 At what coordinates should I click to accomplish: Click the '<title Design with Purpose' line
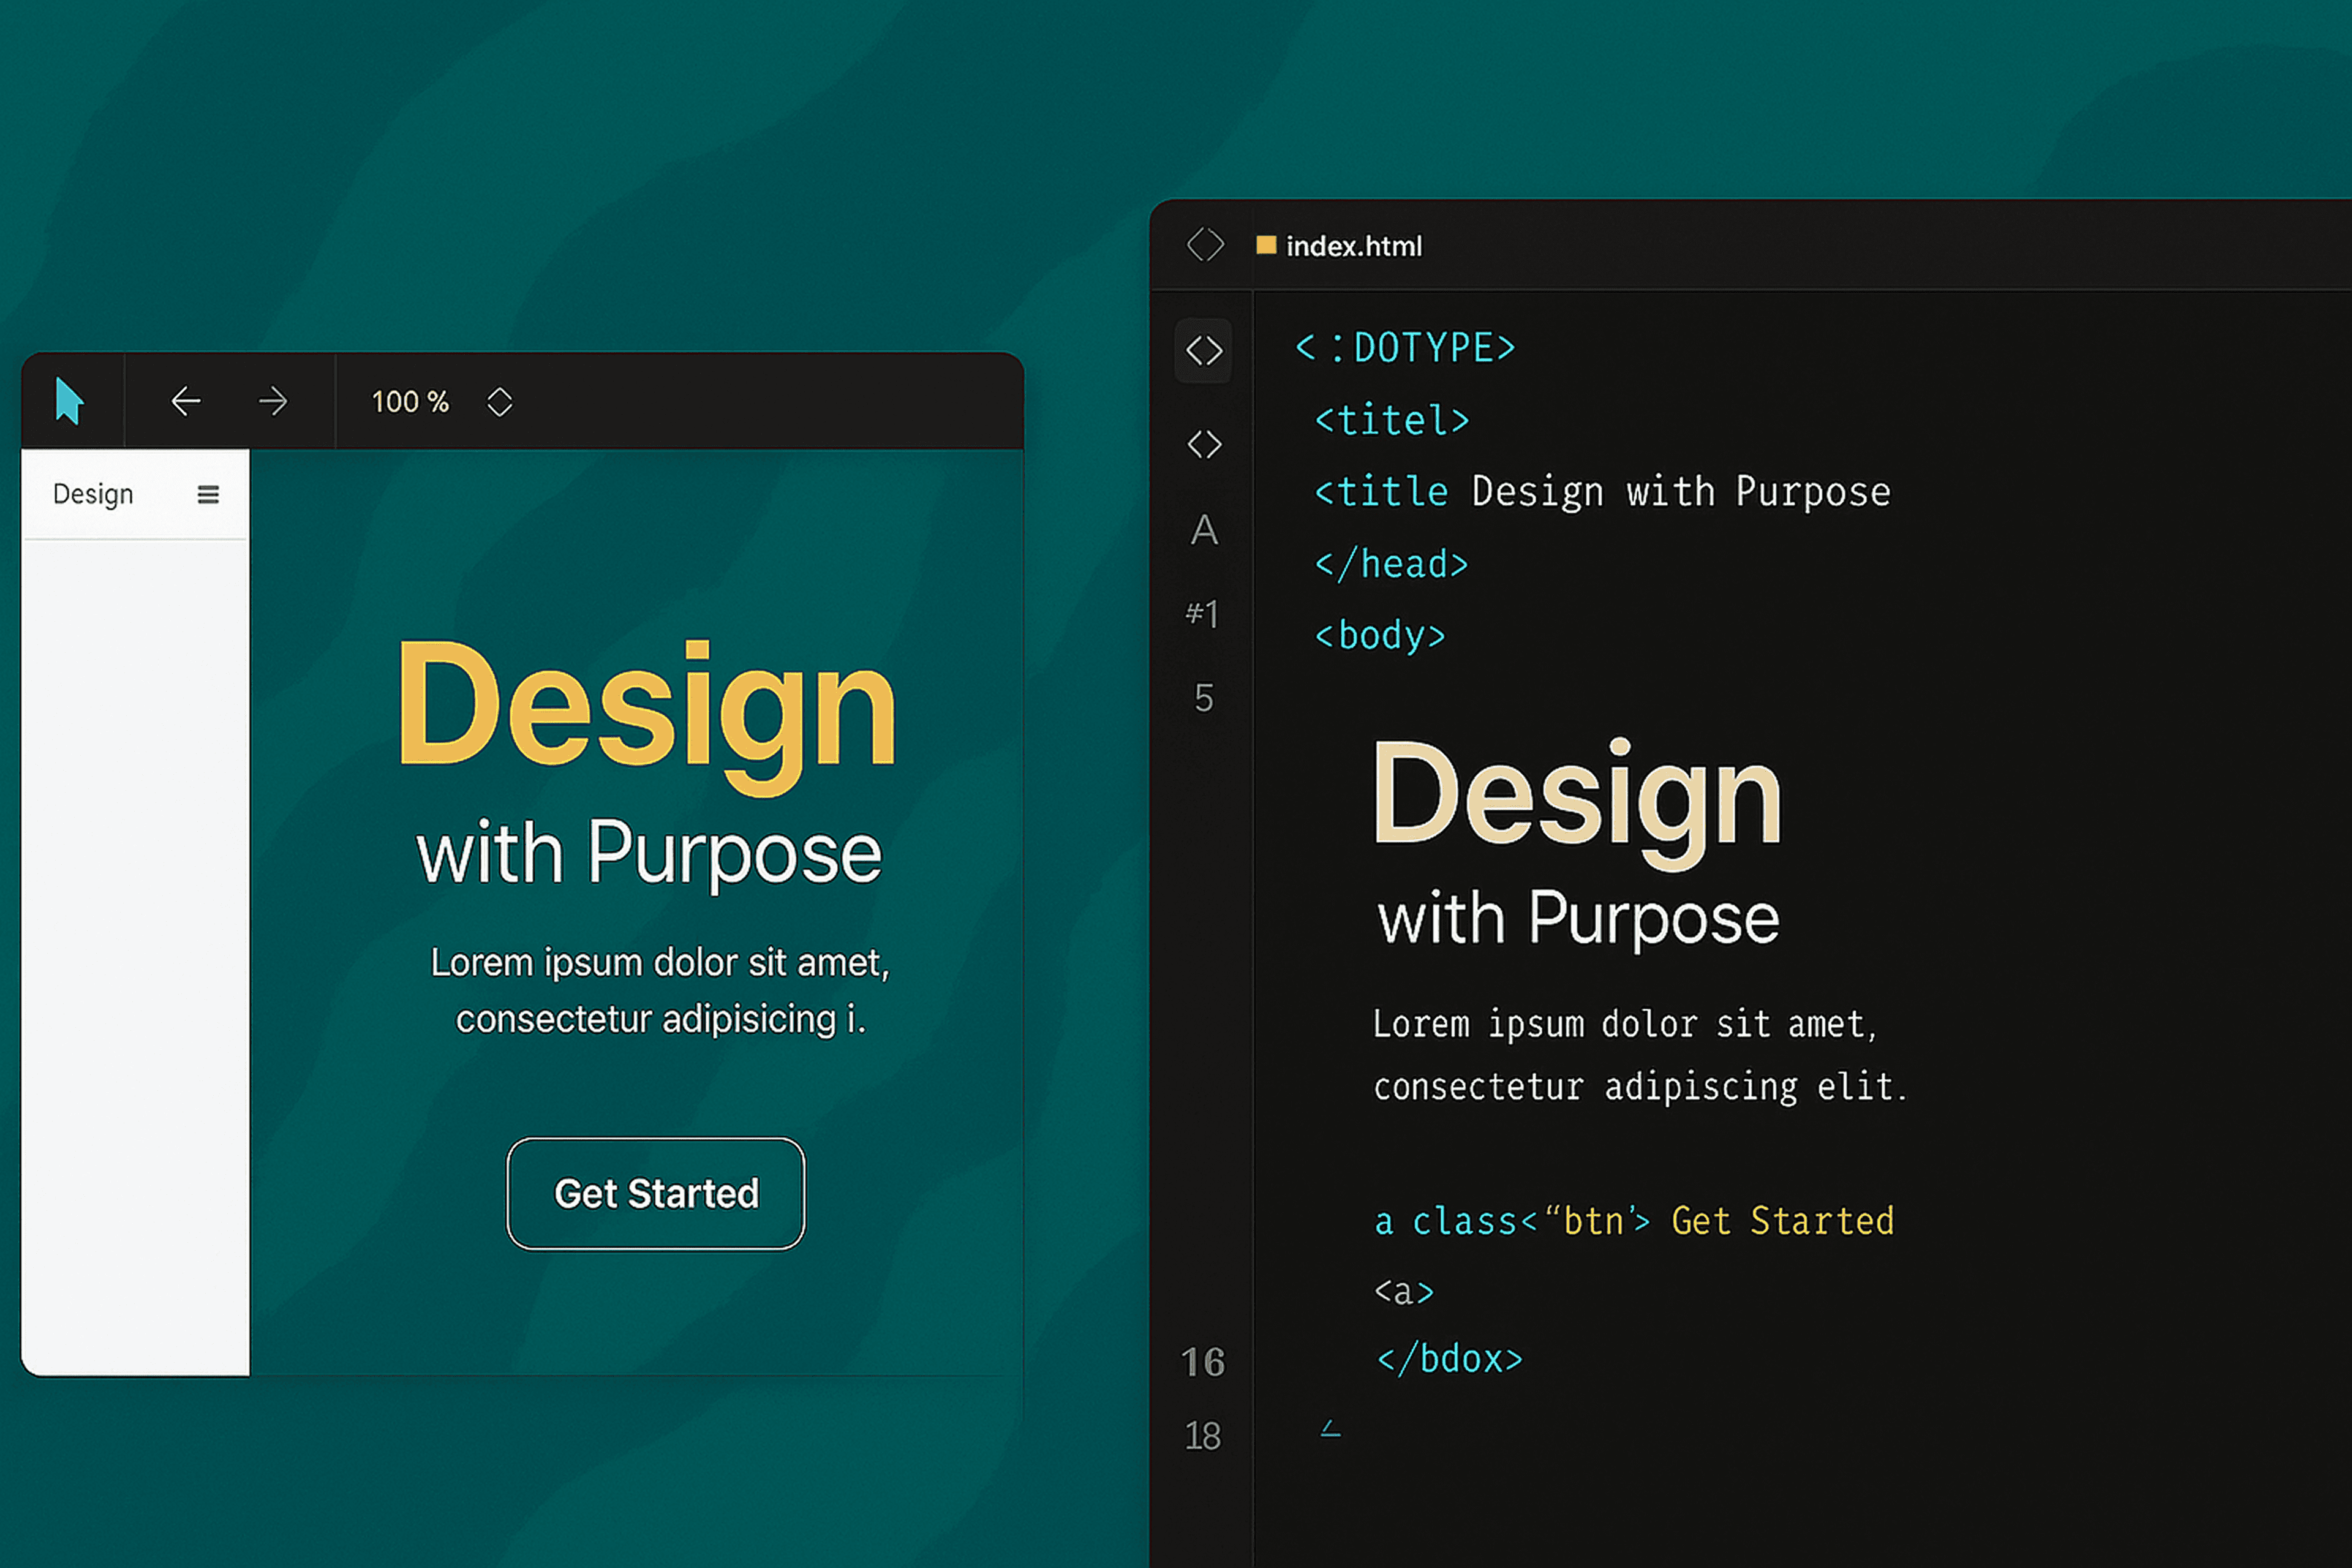(1602, 492)
